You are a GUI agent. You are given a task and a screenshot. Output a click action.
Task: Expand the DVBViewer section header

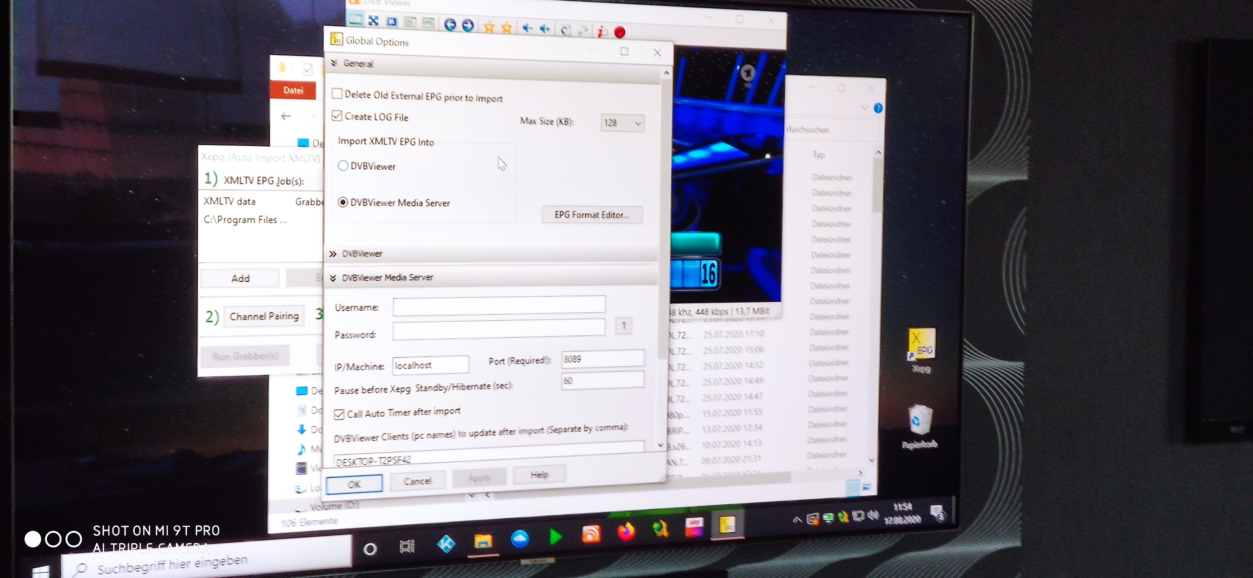(491, 254)
